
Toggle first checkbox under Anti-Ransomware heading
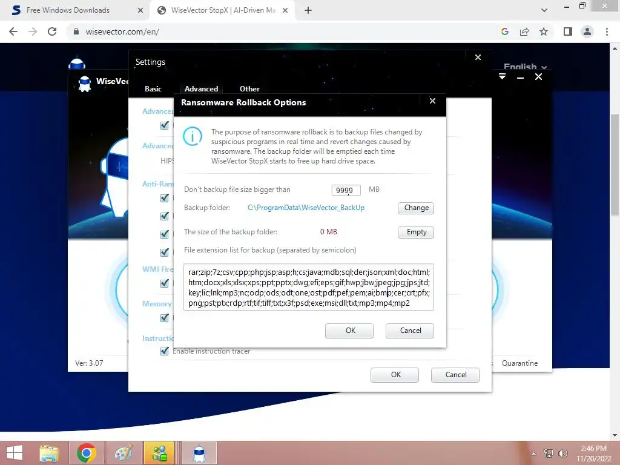pos(165,198)
